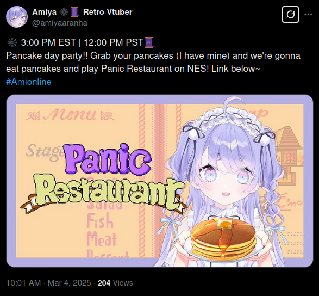Click the thread spool emoji after PST
This screenshot has height=296, width=319.
(x=149, y=42)
